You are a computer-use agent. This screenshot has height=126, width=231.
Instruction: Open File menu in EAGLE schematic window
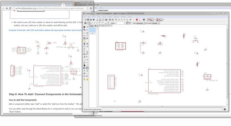pos(85,17)
